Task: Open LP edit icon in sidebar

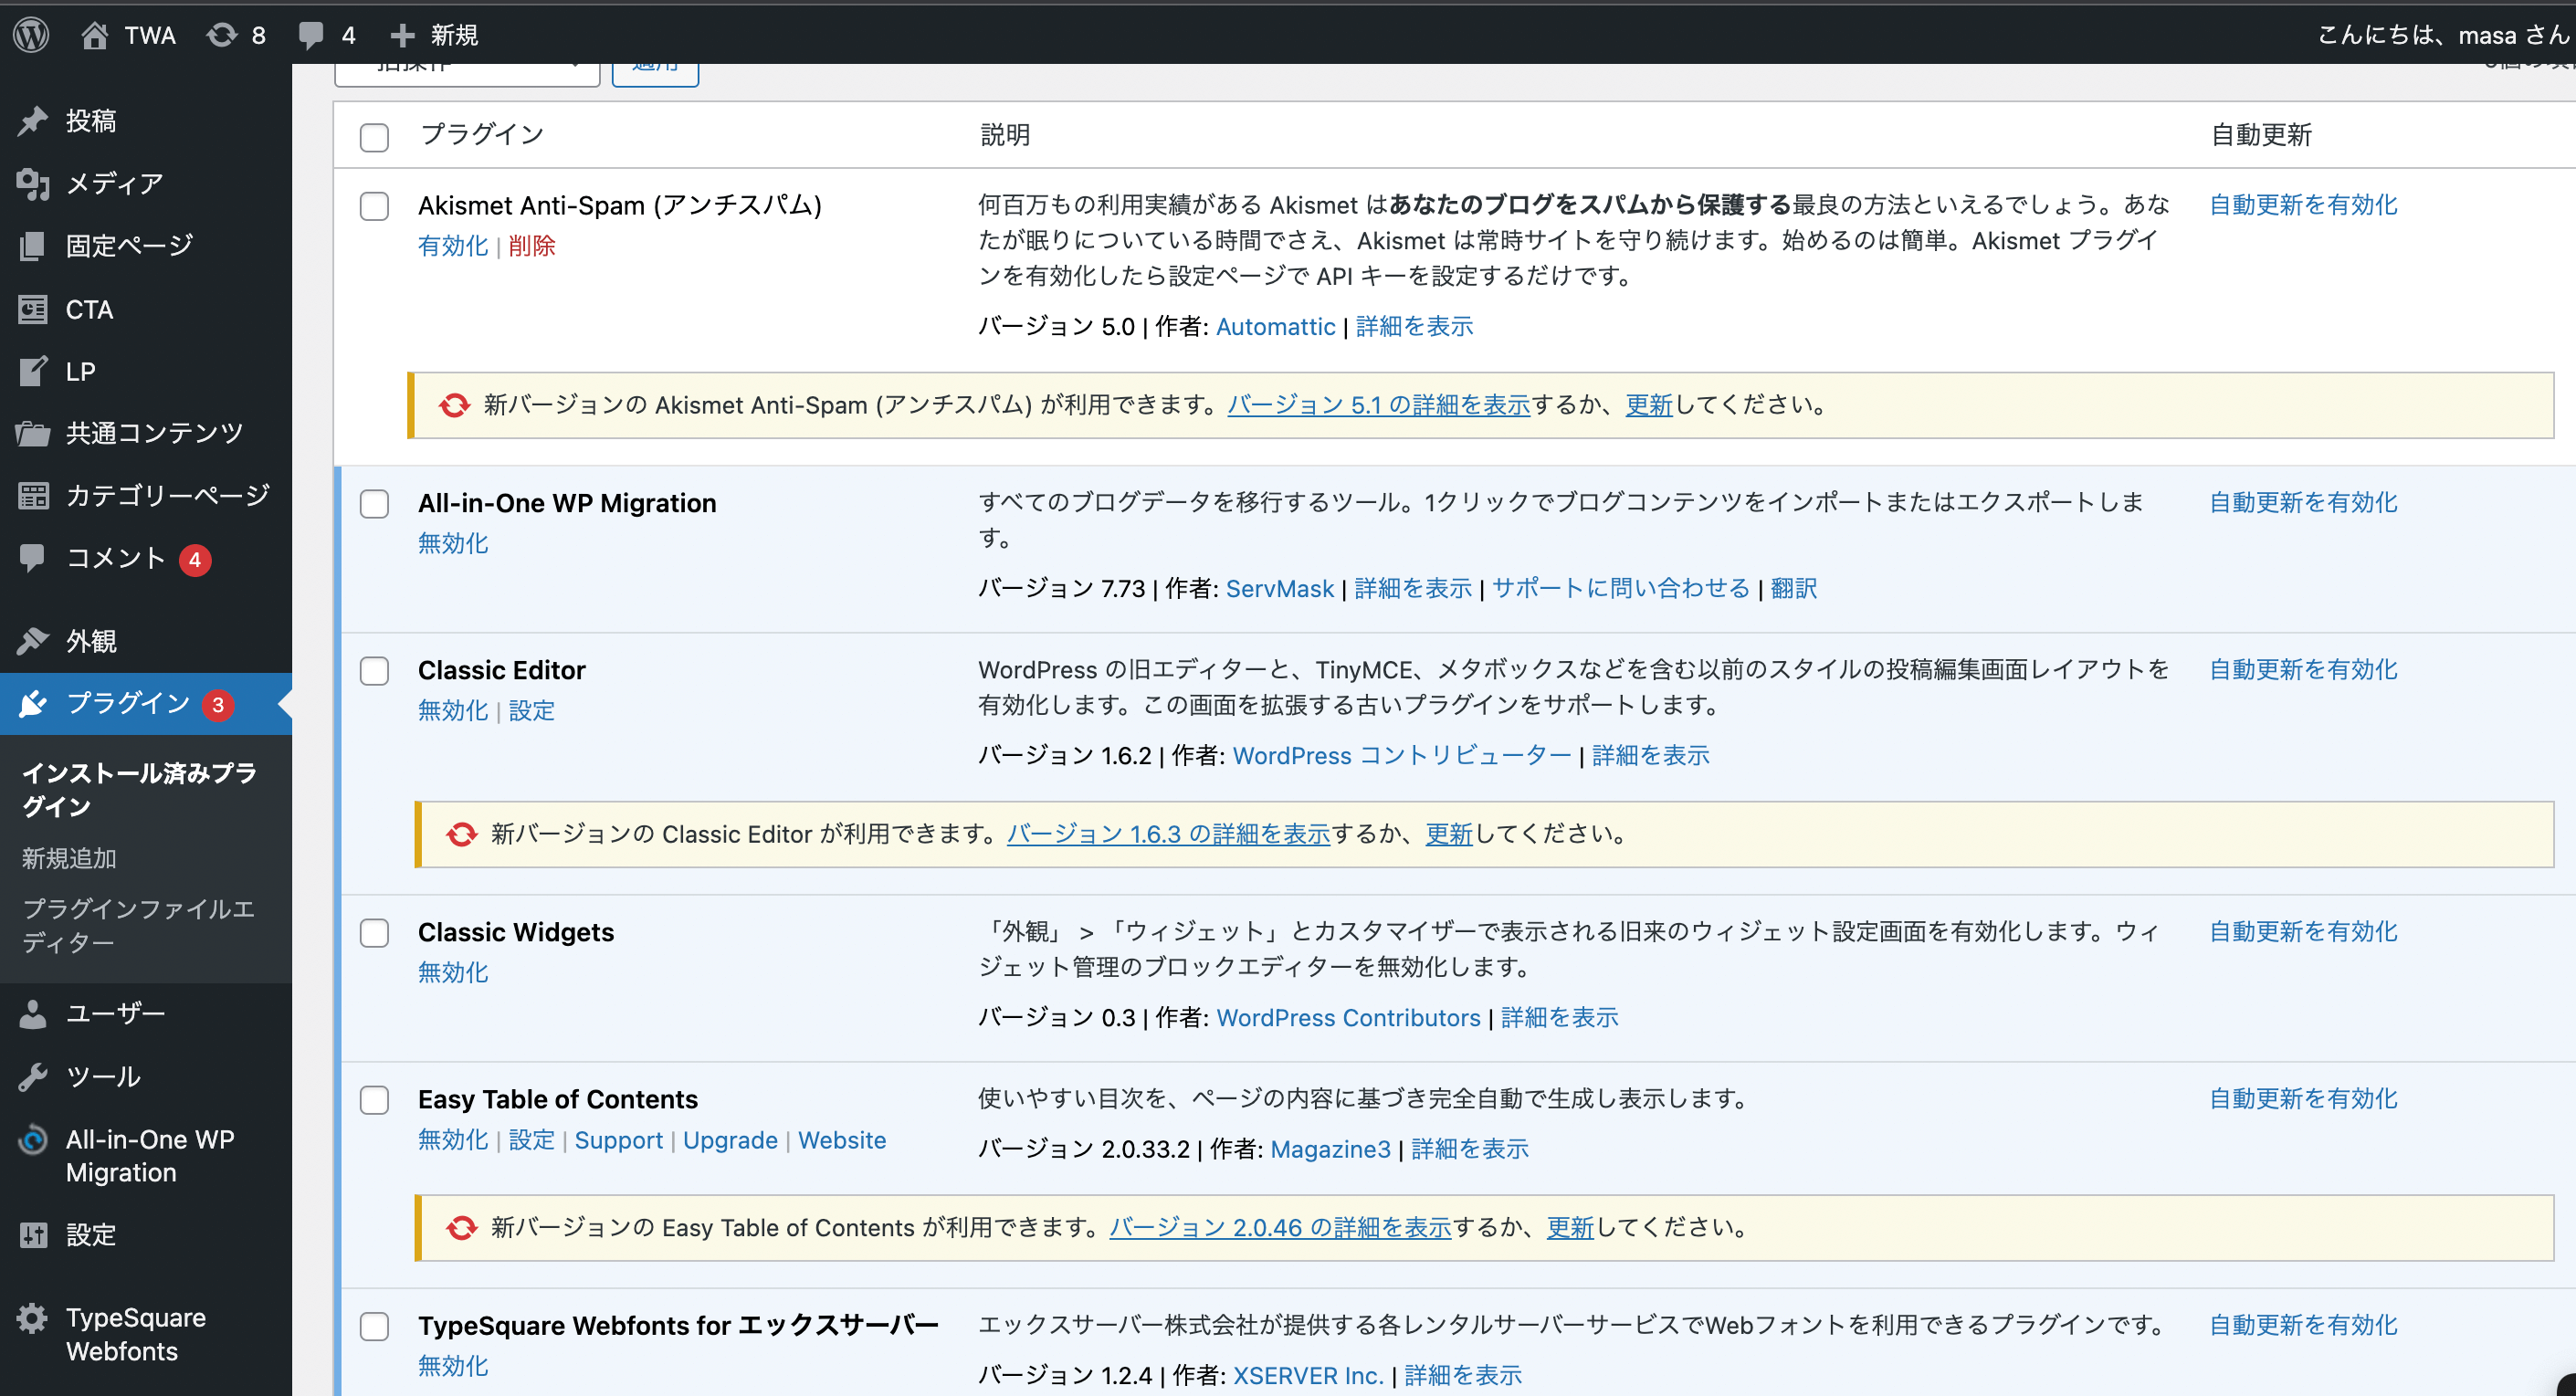Action: tap(33, 371)
